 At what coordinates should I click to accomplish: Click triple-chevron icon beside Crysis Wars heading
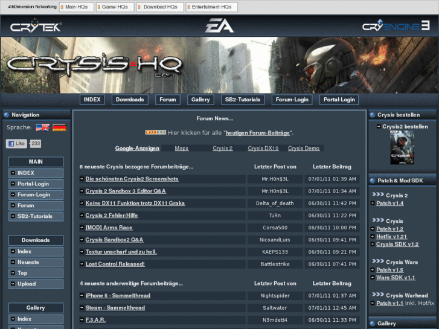[378, 261]
